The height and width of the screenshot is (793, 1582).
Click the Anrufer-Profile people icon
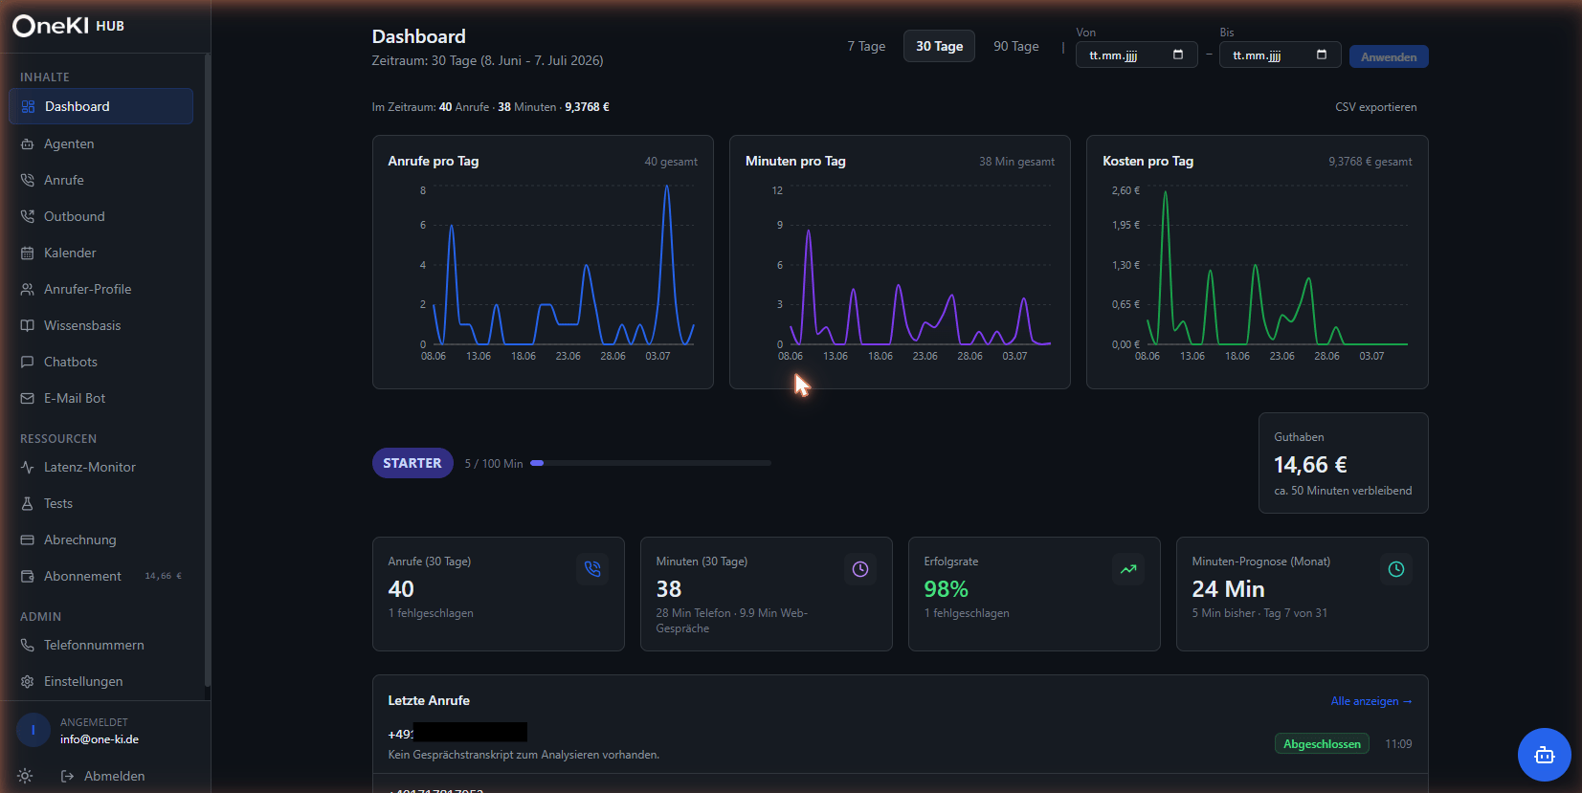click(x=28, y=289)
